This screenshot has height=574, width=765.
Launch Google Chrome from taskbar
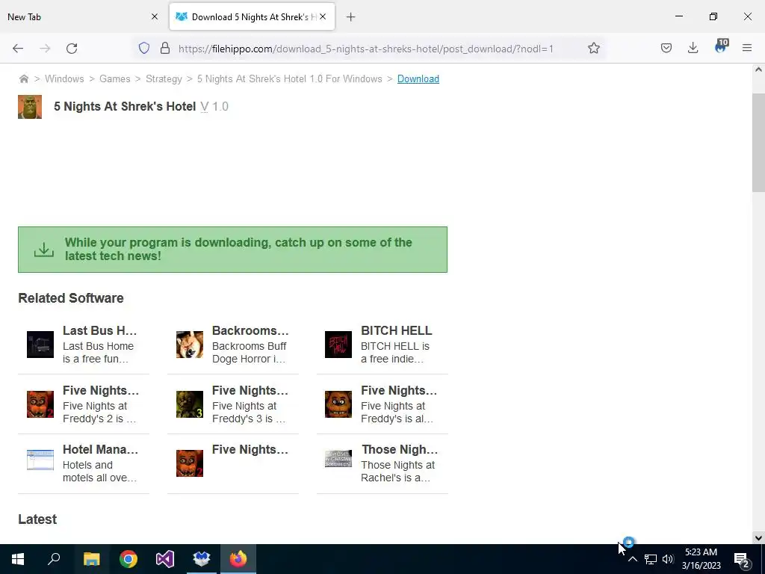point(128,559)
